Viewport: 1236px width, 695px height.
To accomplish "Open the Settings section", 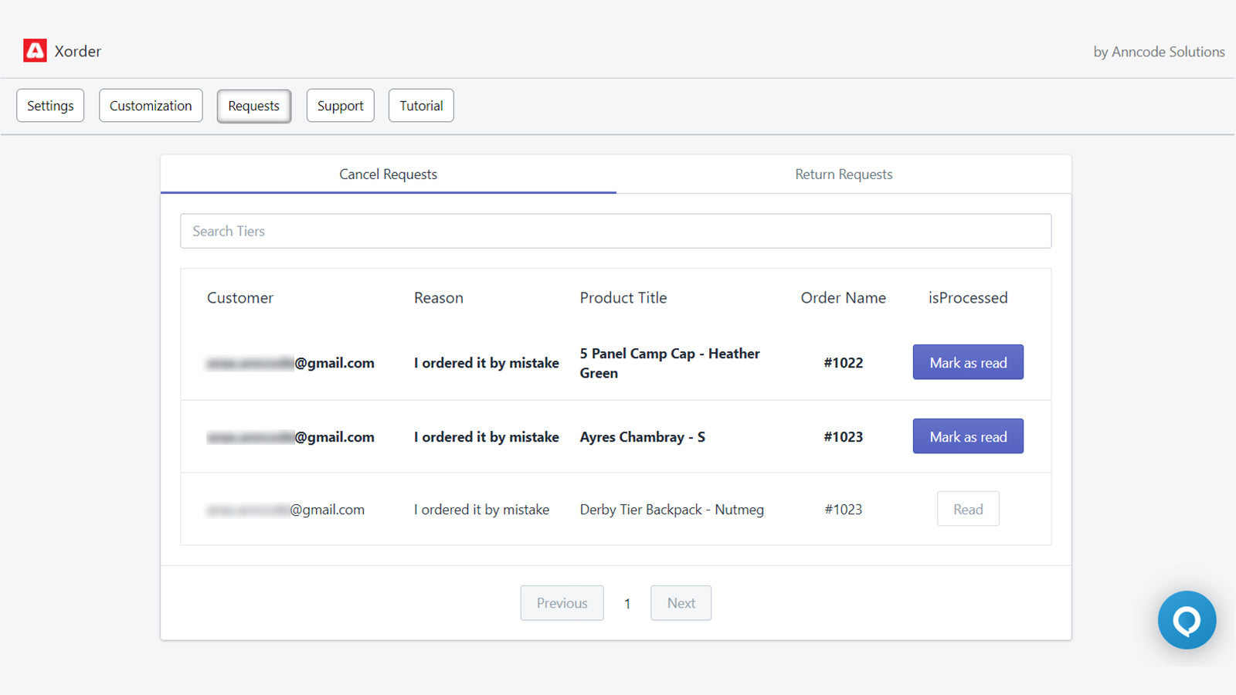I will coord(49,105).
